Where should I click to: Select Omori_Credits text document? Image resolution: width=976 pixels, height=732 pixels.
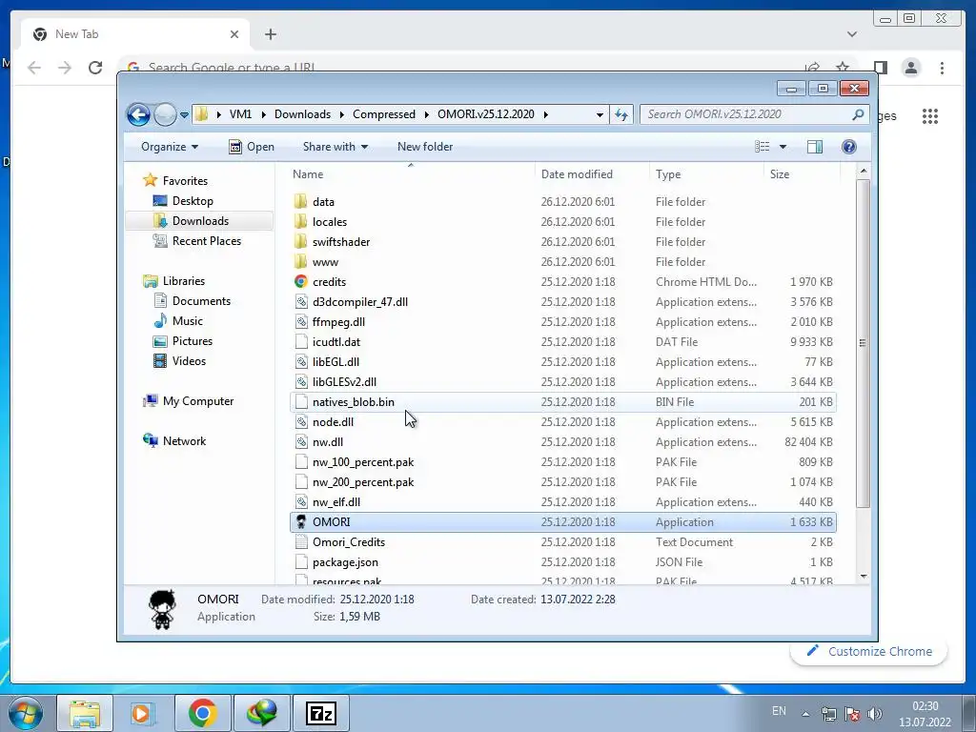(x=563, y=542)
